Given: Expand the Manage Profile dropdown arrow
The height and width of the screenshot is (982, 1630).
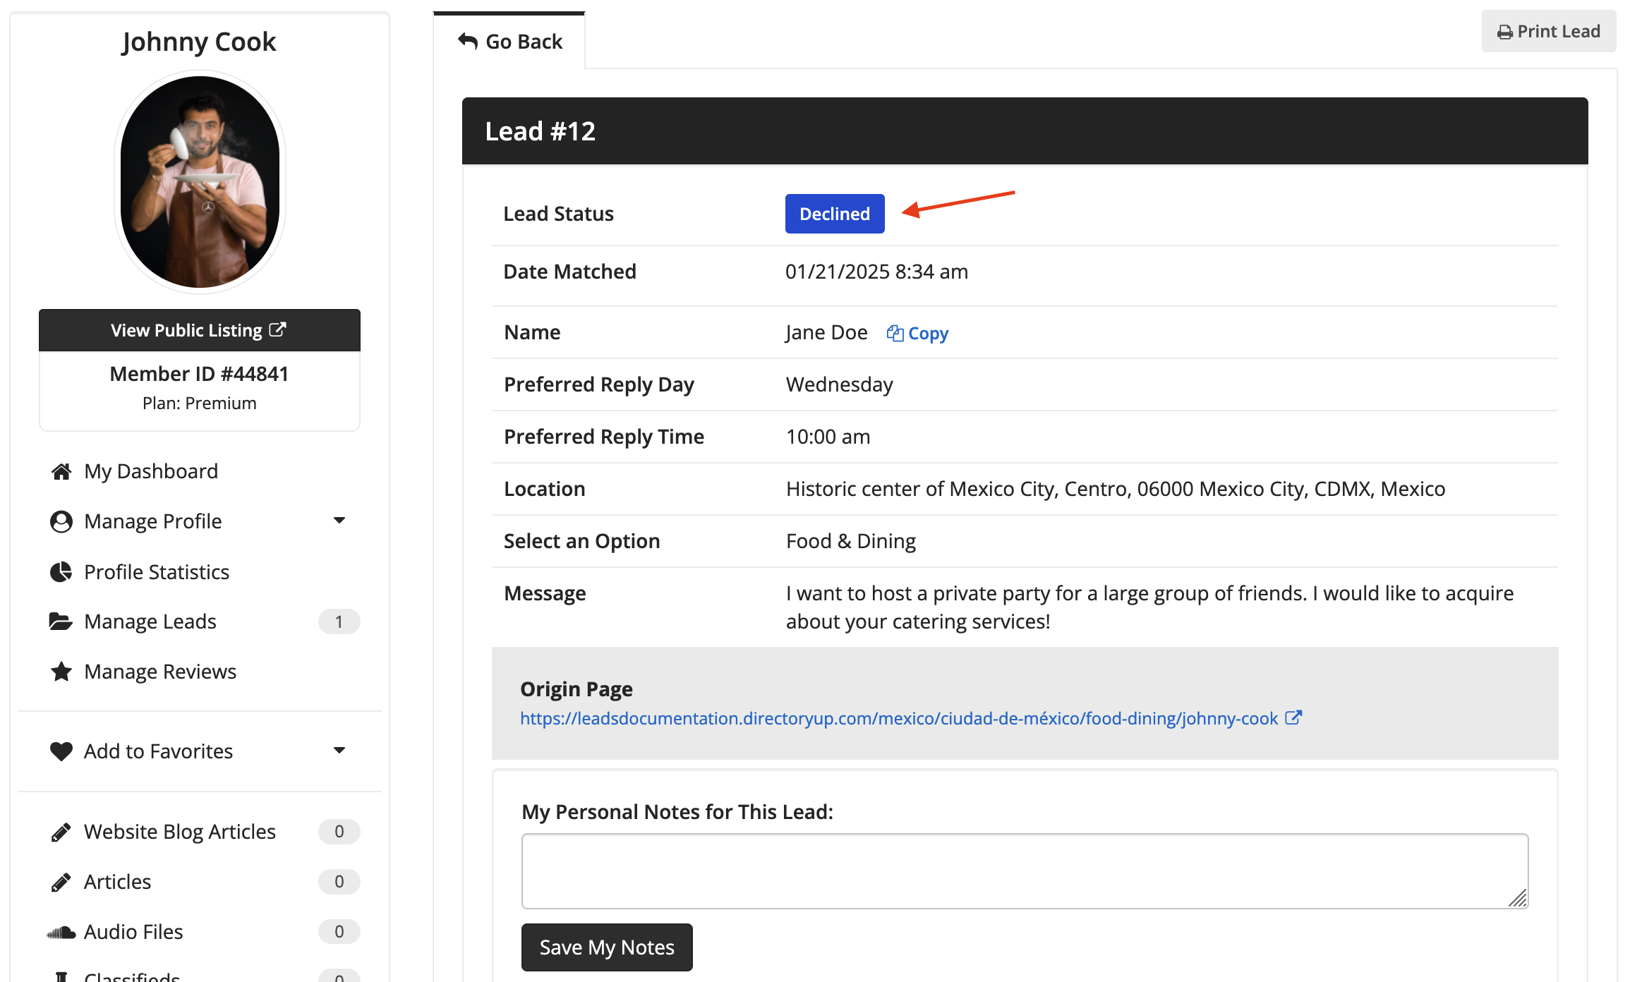Looking at the screenshot, I should pos(339,521).
